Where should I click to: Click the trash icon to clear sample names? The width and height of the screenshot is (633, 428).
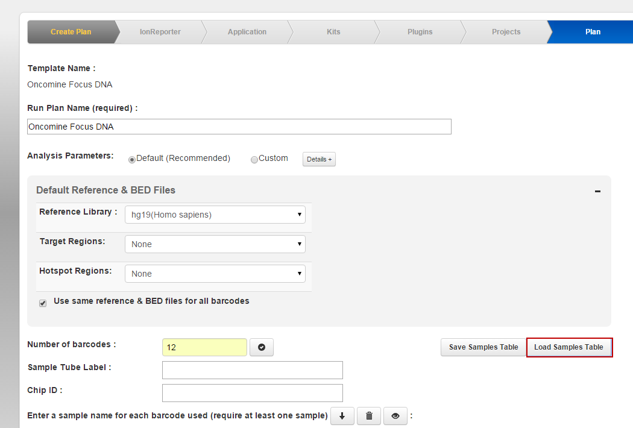(369, 416)
